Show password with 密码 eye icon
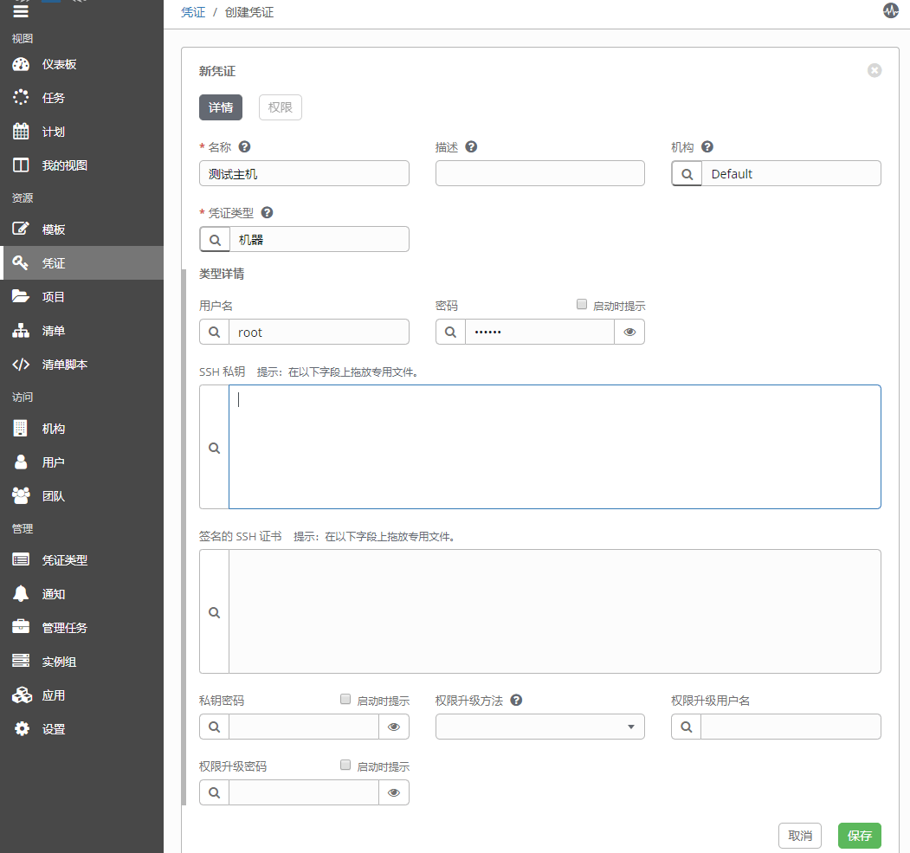The width and height of the screenshot is (910, 853). point(629,333)
